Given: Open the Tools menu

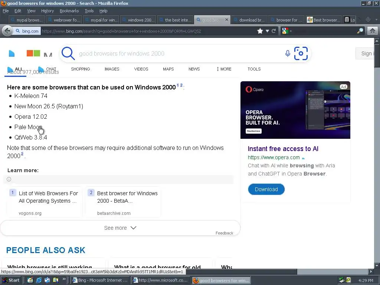Looking at the screenshot, I should tap(89, 11).
